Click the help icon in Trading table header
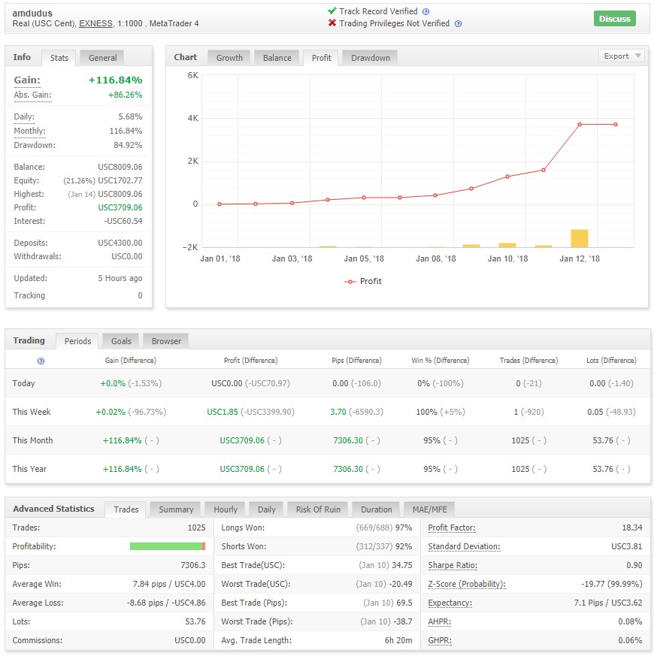 (41, 361)
